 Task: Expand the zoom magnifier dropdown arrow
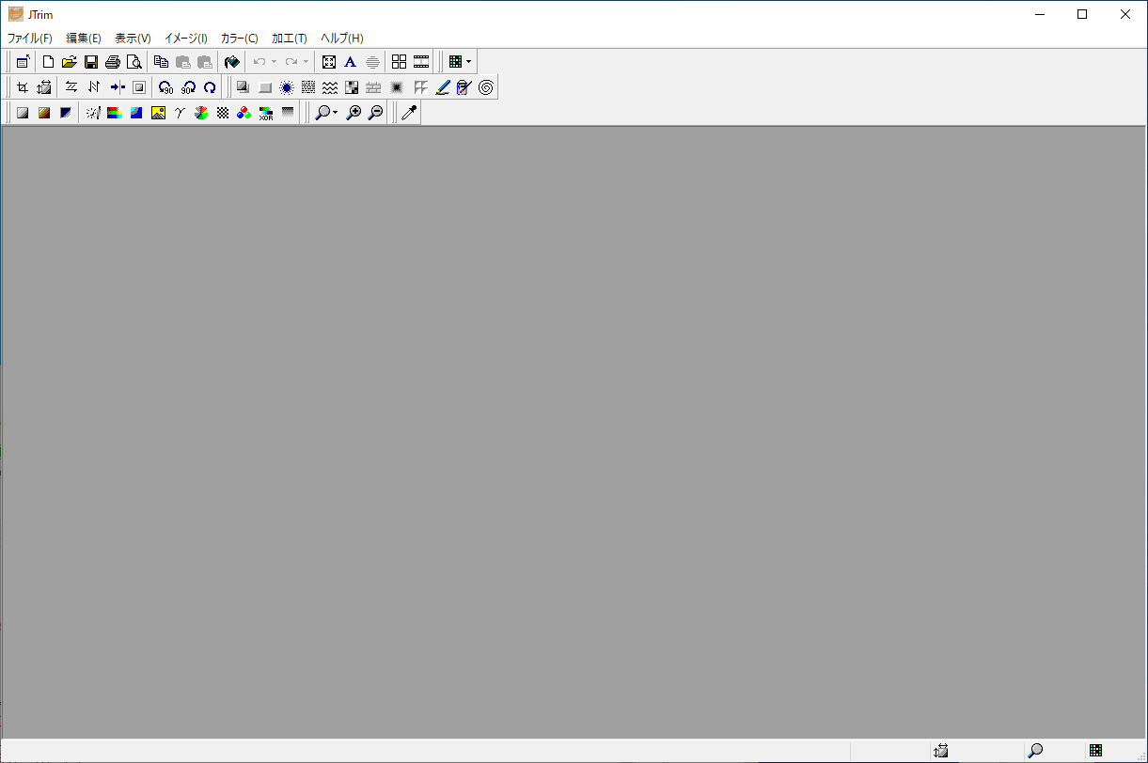point(336,113)
